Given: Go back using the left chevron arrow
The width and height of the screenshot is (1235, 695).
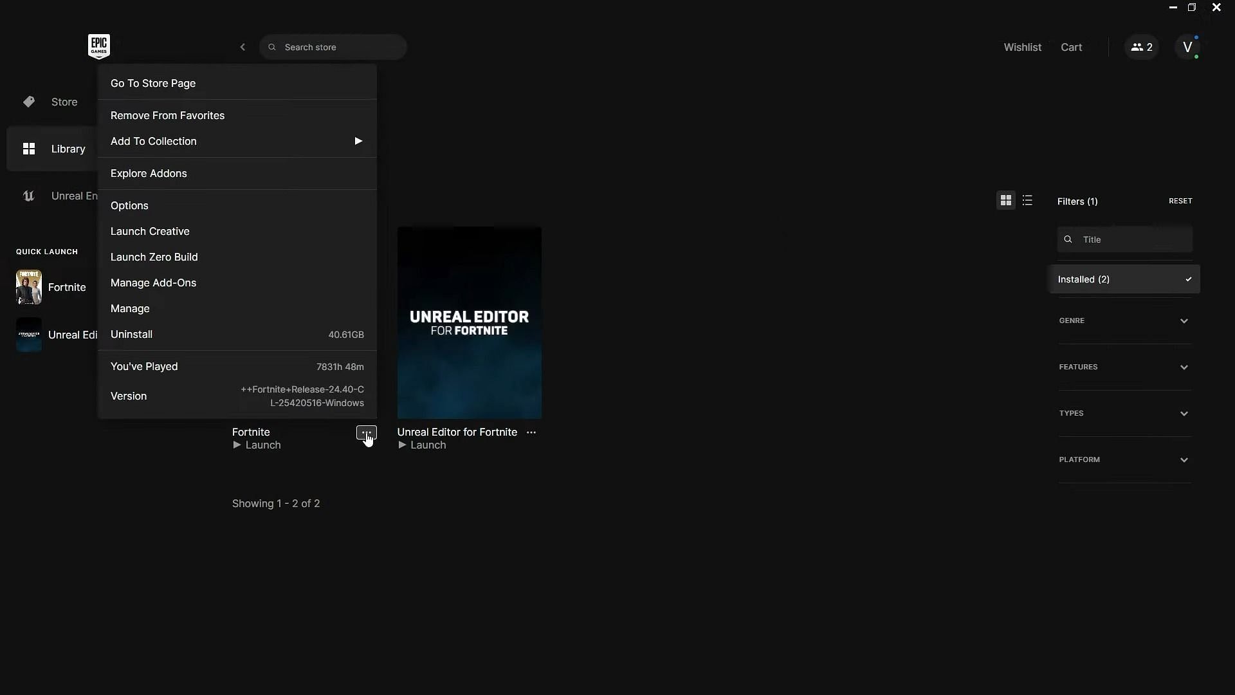Looking at the screenshot, I should point(242,47).
